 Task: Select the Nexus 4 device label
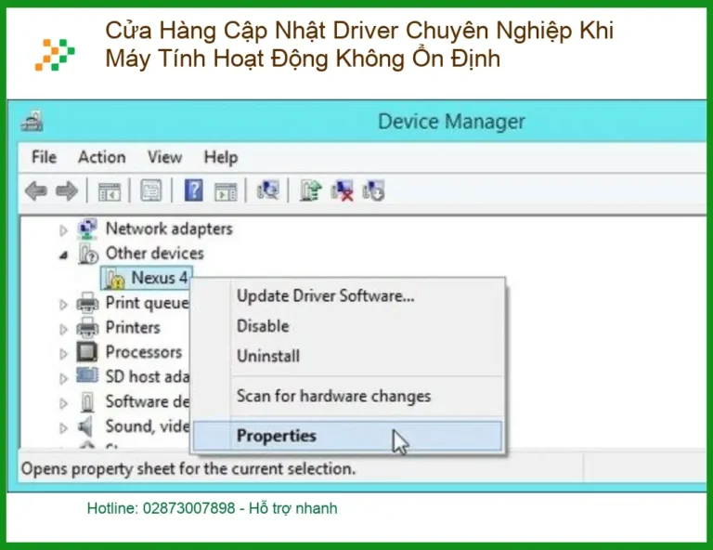pos(159,278)
